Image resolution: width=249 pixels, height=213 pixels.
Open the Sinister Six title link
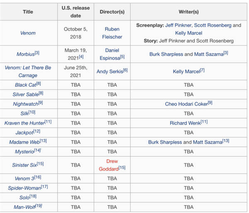(24, 165)
